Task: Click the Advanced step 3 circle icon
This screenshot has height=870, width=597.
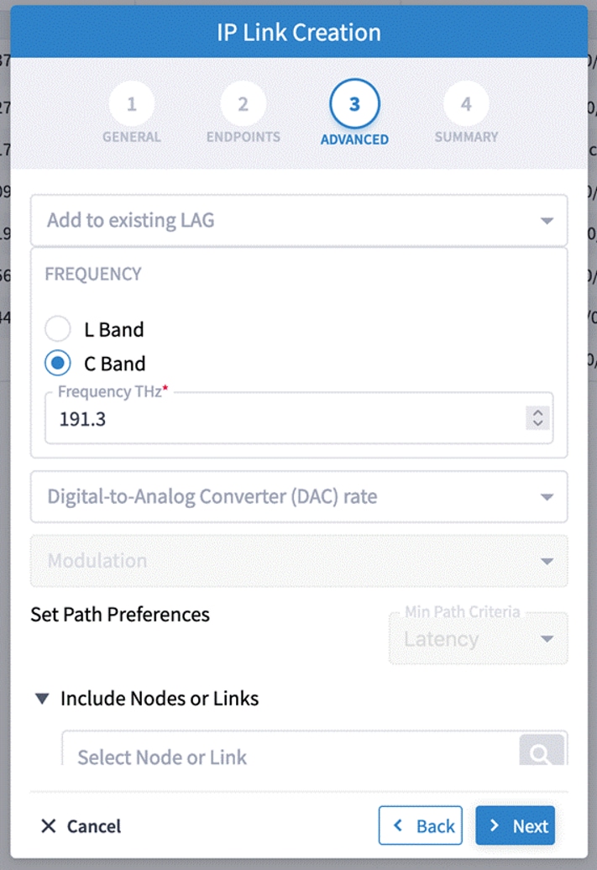Action: [x=354, y=105]
